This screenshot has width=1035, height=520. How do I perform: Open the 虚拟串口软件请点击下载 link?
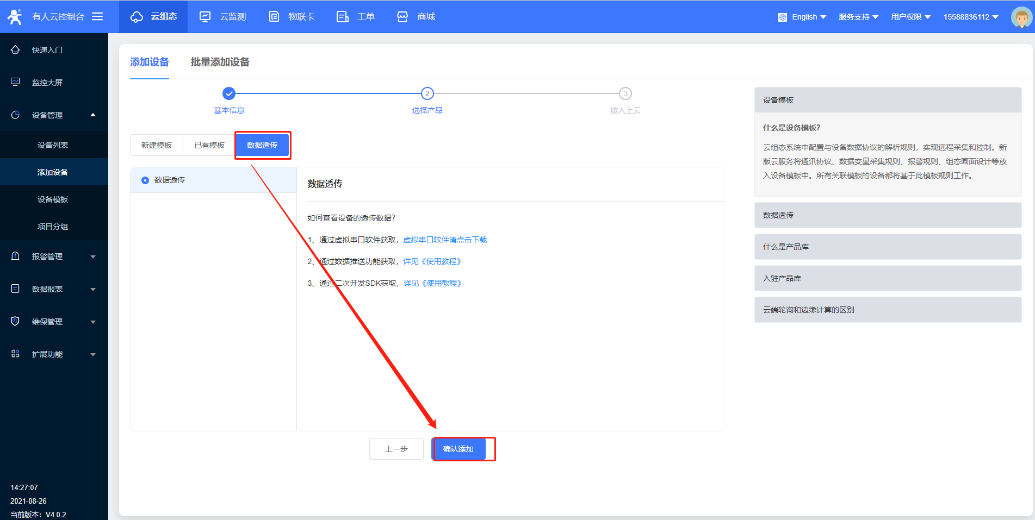[x=445, y=240]
